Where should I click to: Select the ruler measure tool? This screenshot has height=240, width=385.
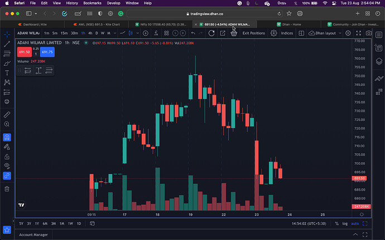(x=7, y=115)
